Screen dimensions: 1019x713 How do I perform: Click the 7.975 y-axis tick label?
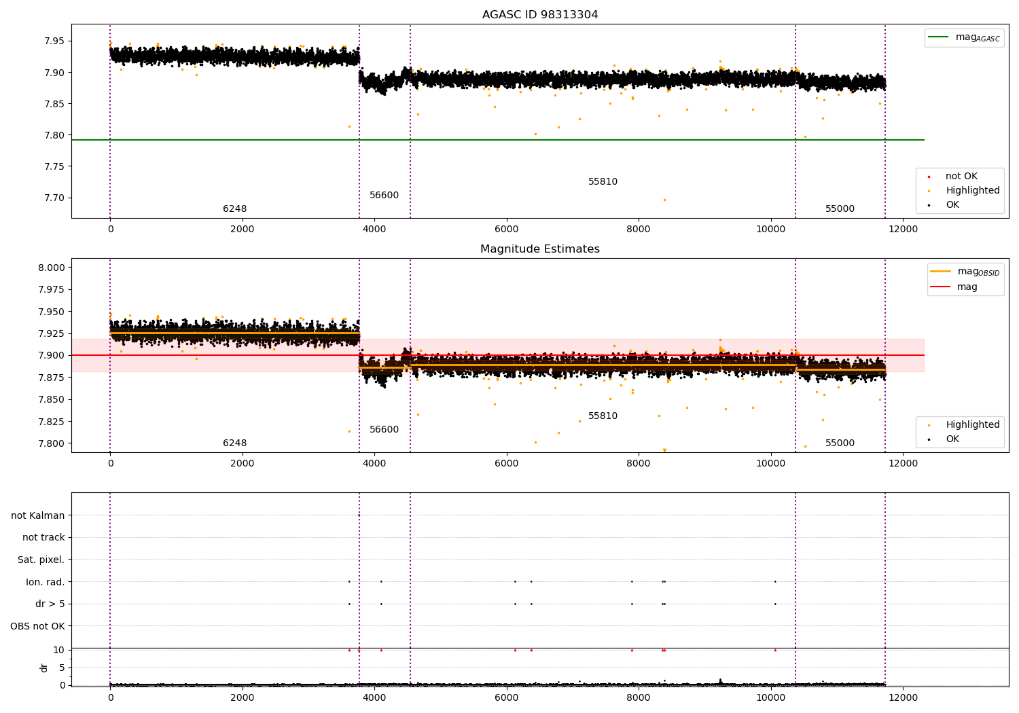52,290
